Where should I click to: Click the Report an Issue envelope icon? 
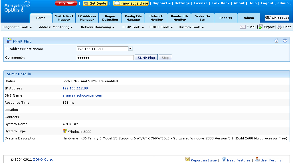187,159
